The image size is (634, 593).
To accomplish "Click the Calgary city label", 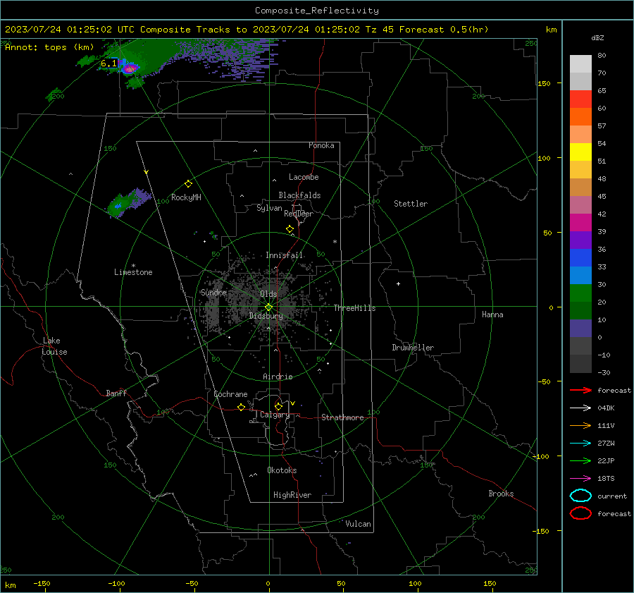I will click(275, 415).
